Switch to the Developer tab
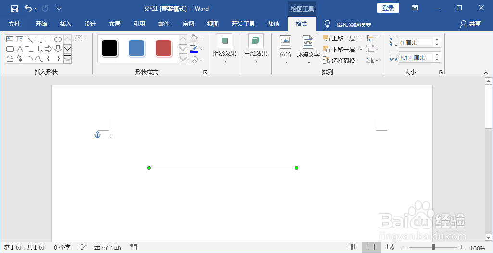The height and width of the screenshot is (253, 493). click(x=243, y=24)
